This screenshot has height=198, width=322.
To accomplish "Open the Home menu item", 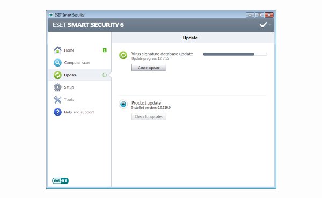I will pos(80,50).
